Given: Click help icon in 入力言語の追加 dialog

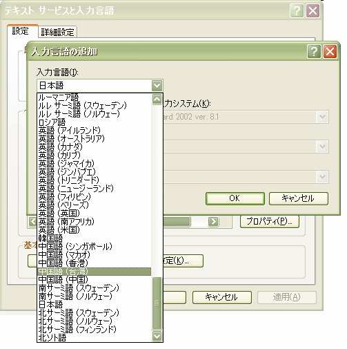Looking at the screenshot, I should click(x=314, y=52).
